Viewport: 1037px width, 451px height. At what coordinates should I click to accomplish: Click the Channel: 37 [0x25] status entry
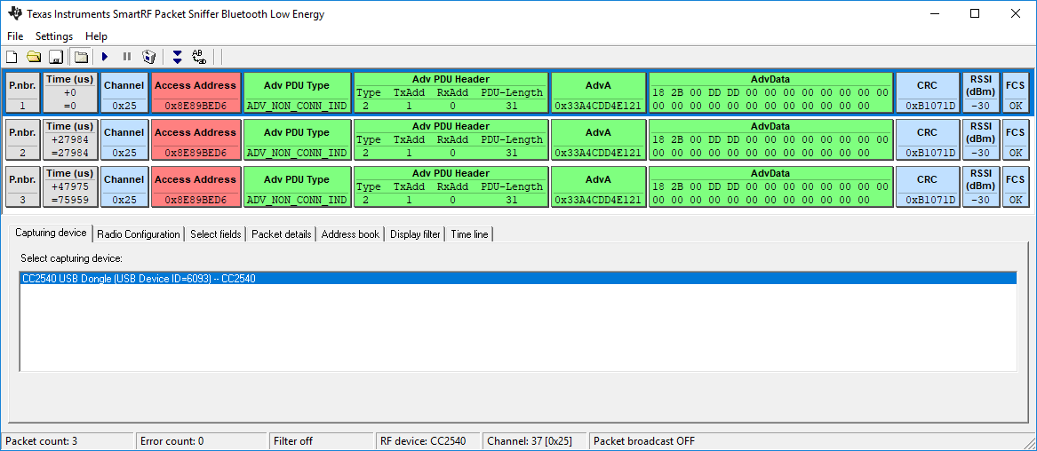(x=534, y=441)
